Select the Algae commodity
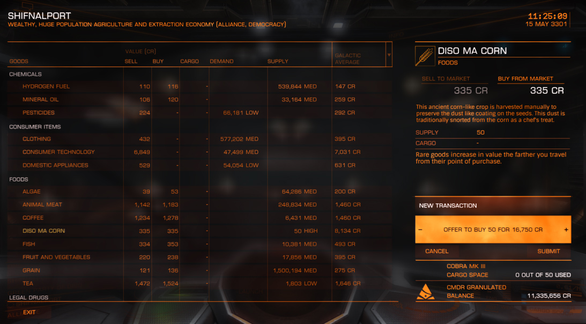Viewport: 586px width, 324px height. [199, 192]
